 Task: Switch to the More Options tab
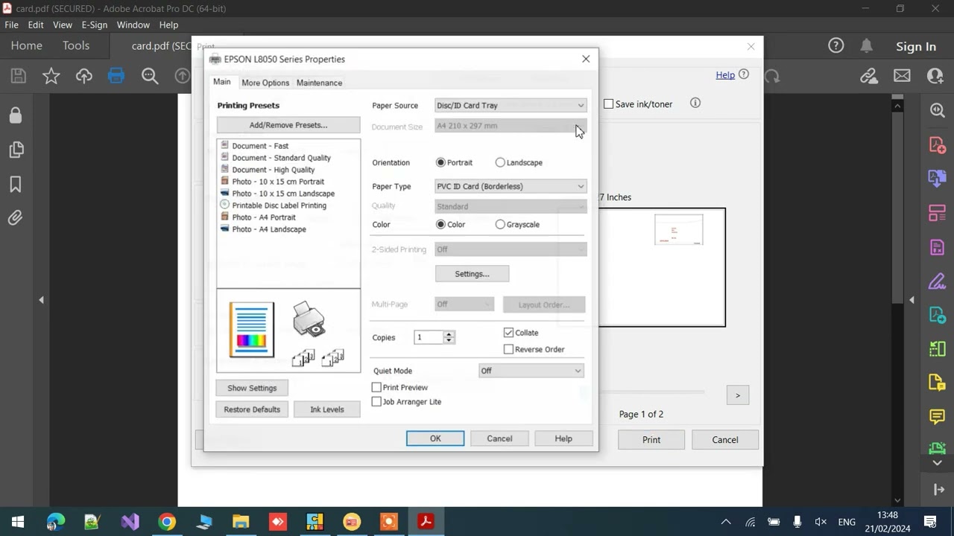[265, 83]
